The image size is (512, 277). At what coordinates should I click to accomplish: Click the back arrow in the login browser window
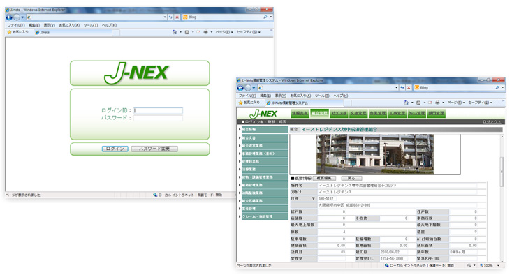[x=9, y=17]
